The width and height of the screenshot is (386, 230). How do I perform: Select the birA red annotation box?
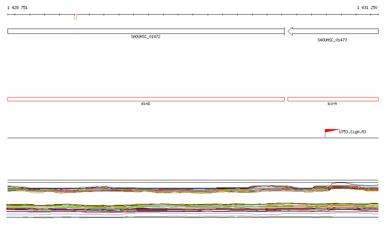click(333, 99)
